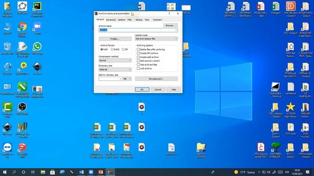Click the Set password button
314x176 pixels.
pos(156,79)
